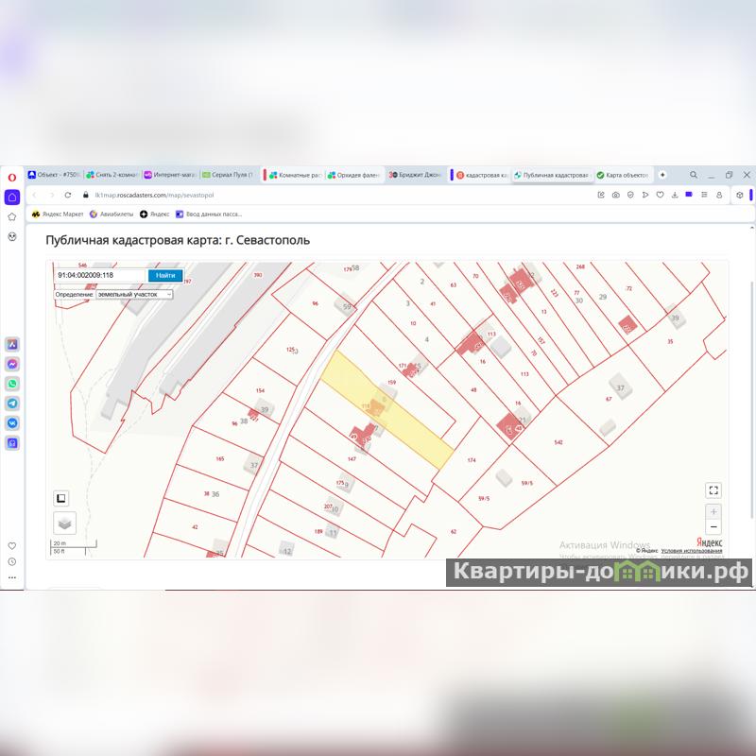Expand the 'земельный участок' dropdown

click(134, 294)
